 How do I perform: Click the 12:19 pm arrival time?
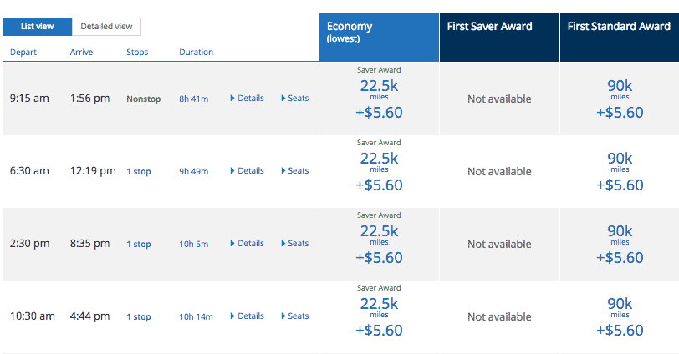[93, 171]
